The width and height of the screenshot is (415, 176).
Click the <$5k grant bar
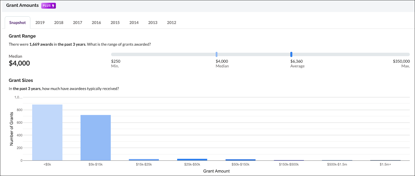47,133
